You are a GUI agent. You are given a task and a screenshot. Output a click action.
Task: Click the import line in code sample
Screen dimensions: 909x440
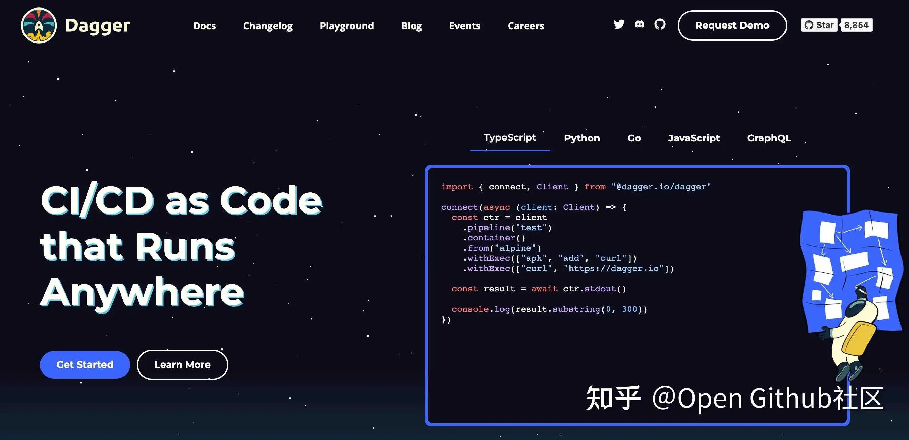[576, 187]
